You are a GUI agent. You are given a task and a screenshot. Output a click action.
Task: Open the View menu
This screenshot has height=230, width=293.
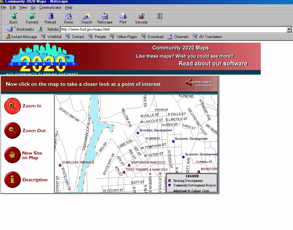tap(23, 7)
